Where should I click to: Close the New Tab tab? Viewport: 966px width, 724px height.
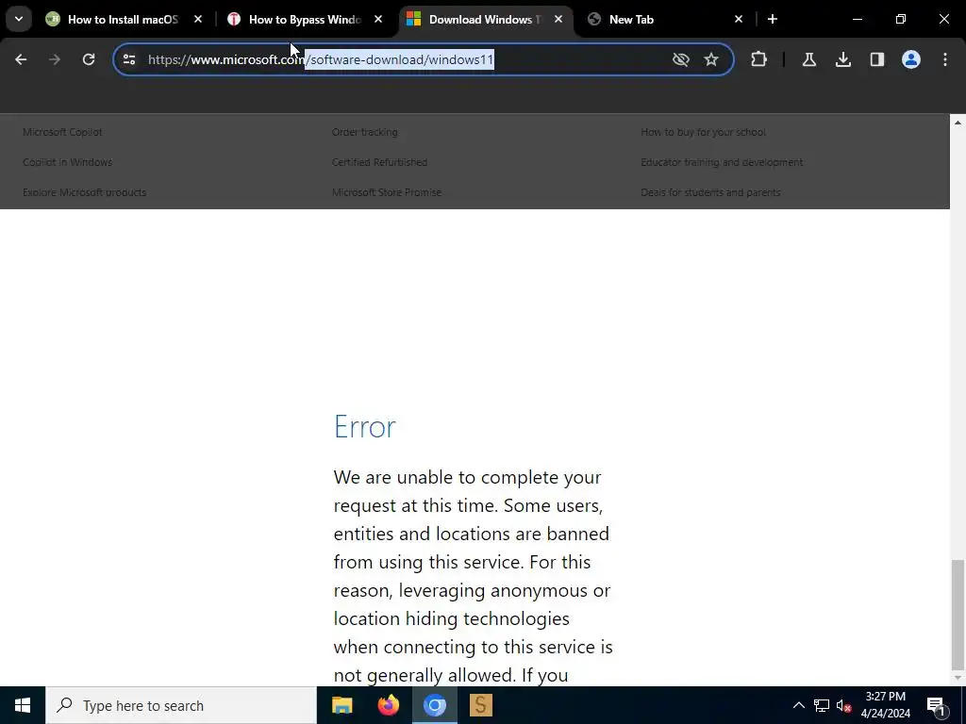(x=739, y=20)
